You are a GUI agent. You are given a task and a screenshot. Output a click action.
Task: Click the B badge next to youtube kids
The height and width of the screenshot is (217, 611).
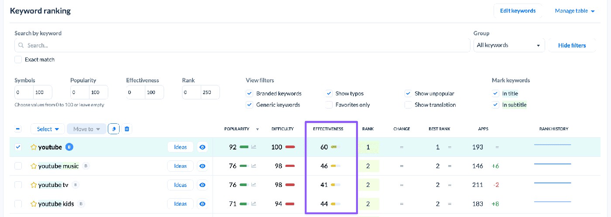click(81, 203)
